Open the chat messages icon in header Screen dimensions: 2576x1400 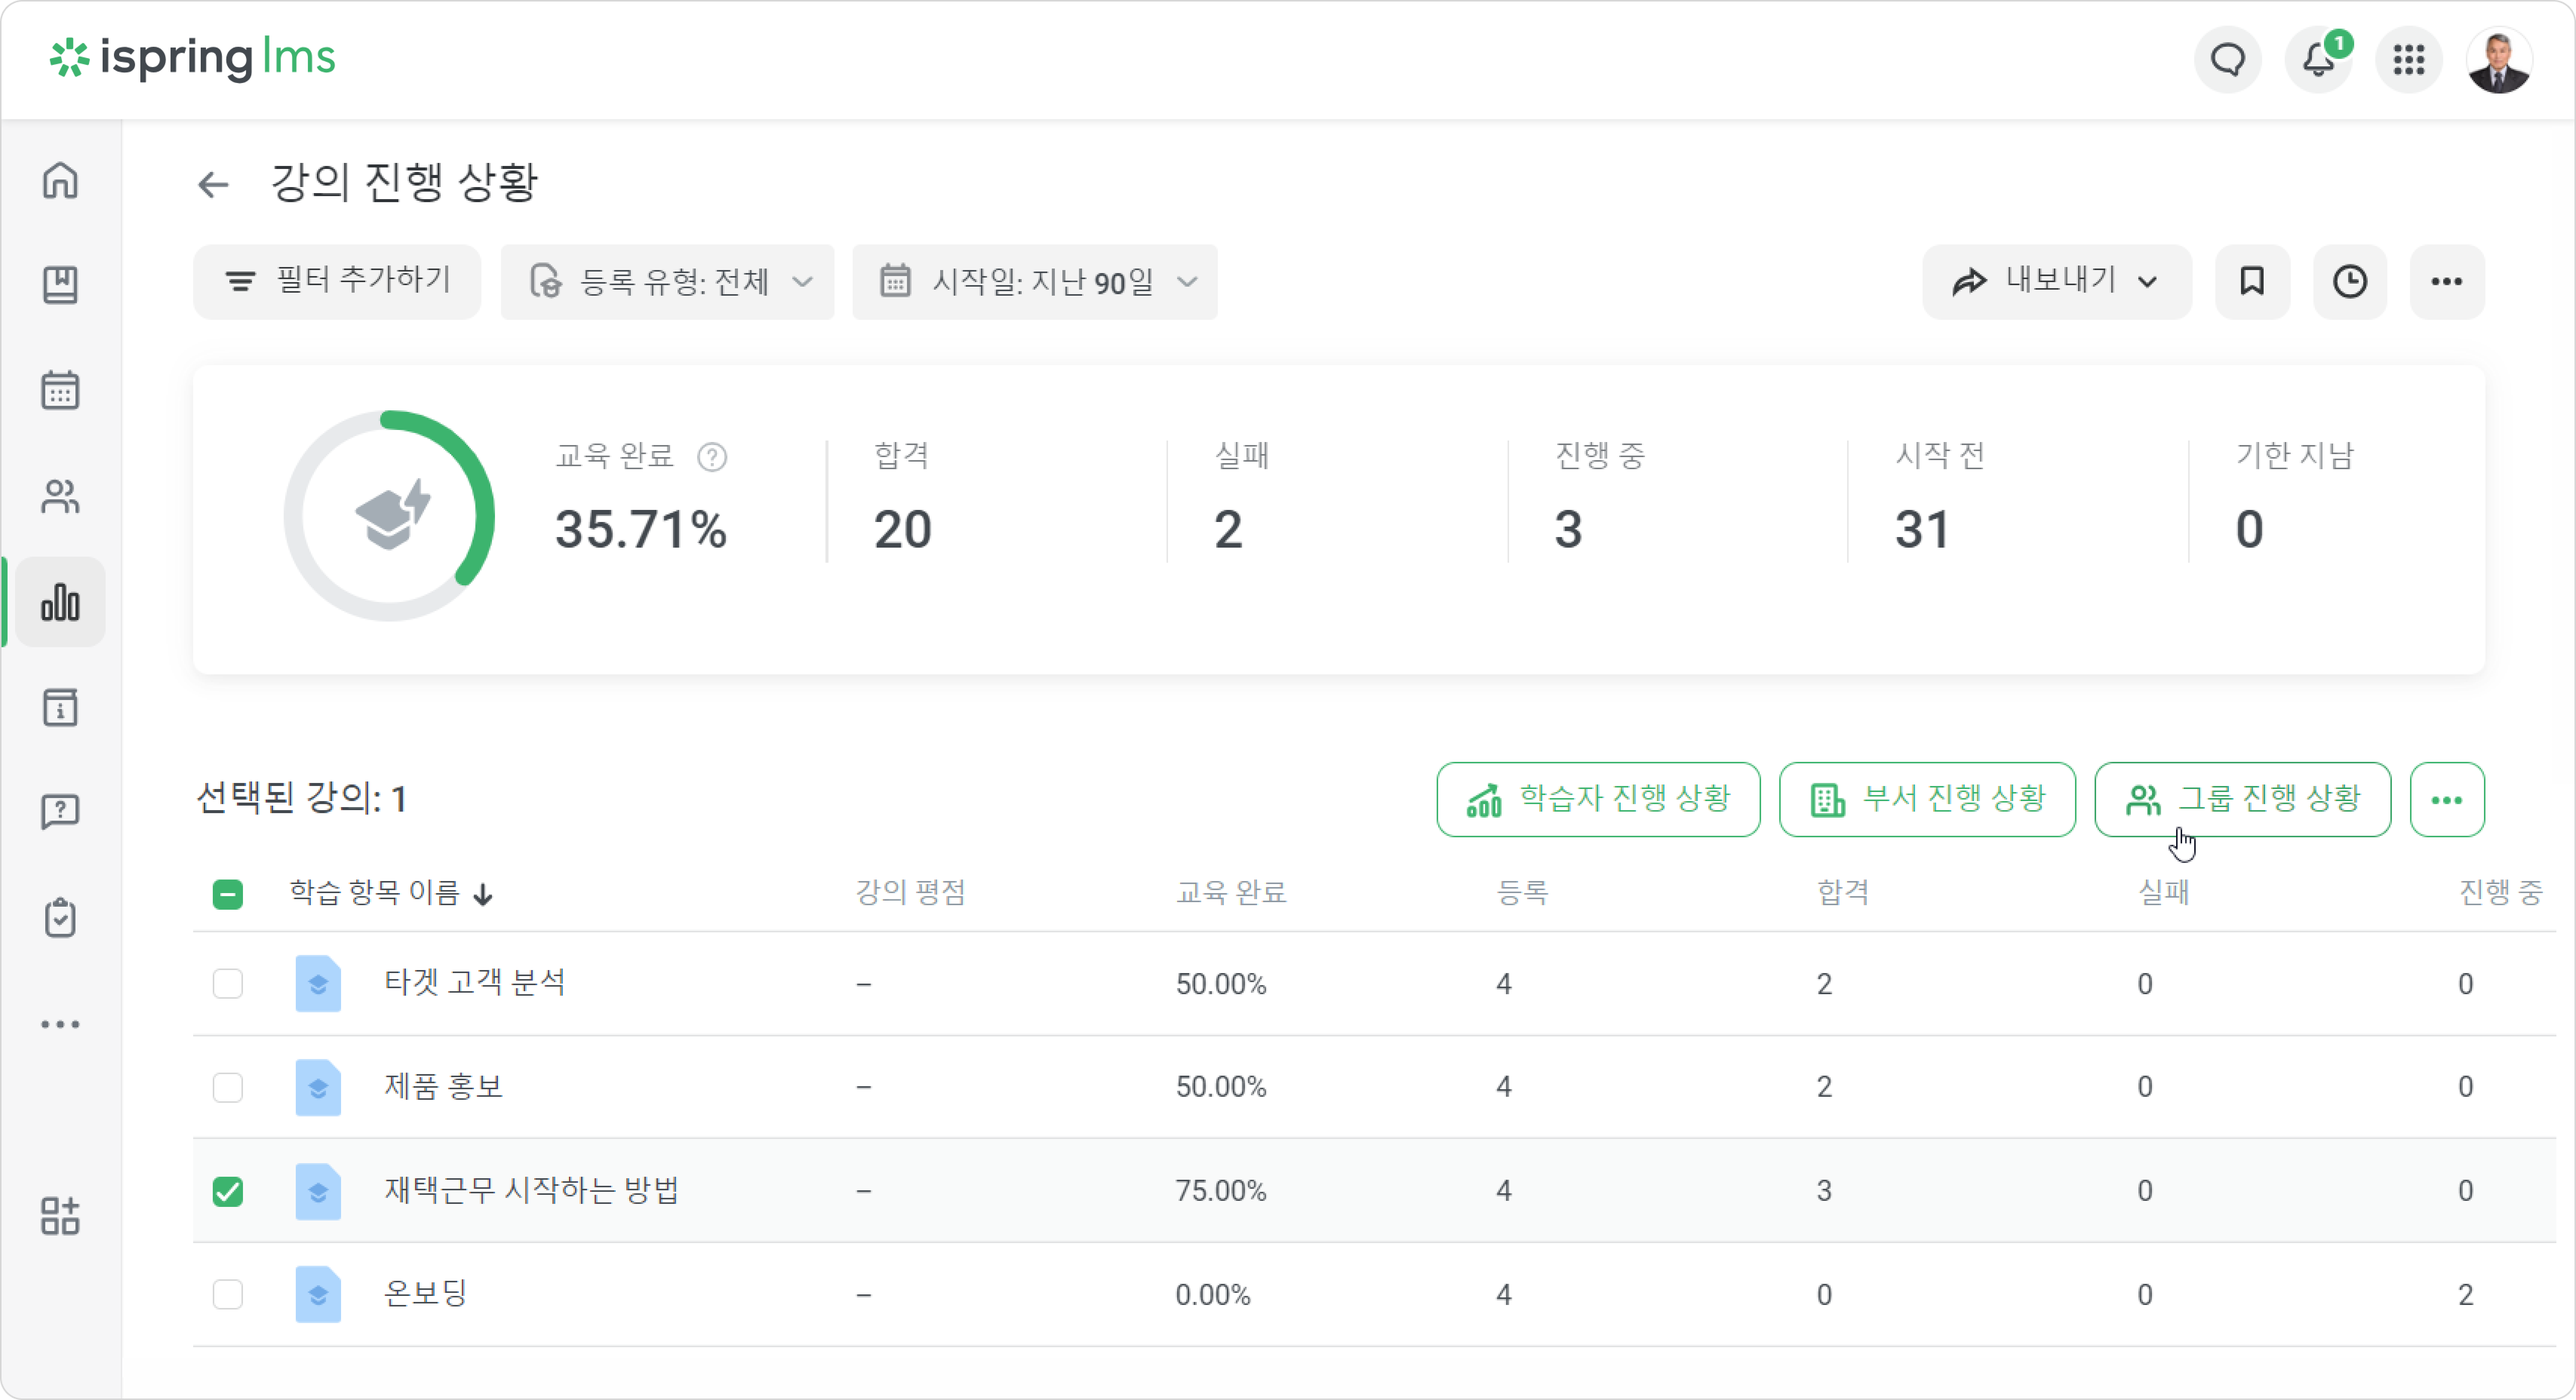[2228, 60]
